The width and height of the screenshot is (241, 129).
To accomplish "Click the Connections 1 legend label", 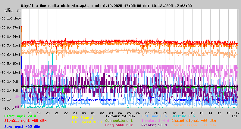I will click(119, 121).
